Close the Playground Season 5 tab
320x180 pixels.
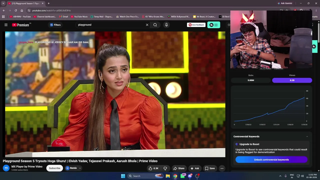42,3
